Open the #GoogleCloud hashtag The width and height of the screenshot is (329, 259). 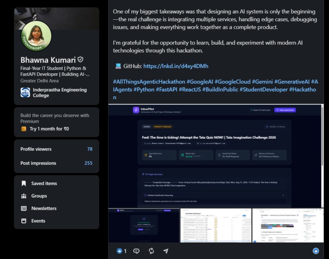pyautogui.click(x=232, y=82)
